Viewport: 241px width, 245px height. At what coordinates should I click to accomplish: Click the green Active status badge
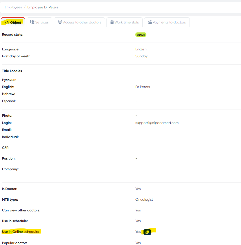(141, 35)
